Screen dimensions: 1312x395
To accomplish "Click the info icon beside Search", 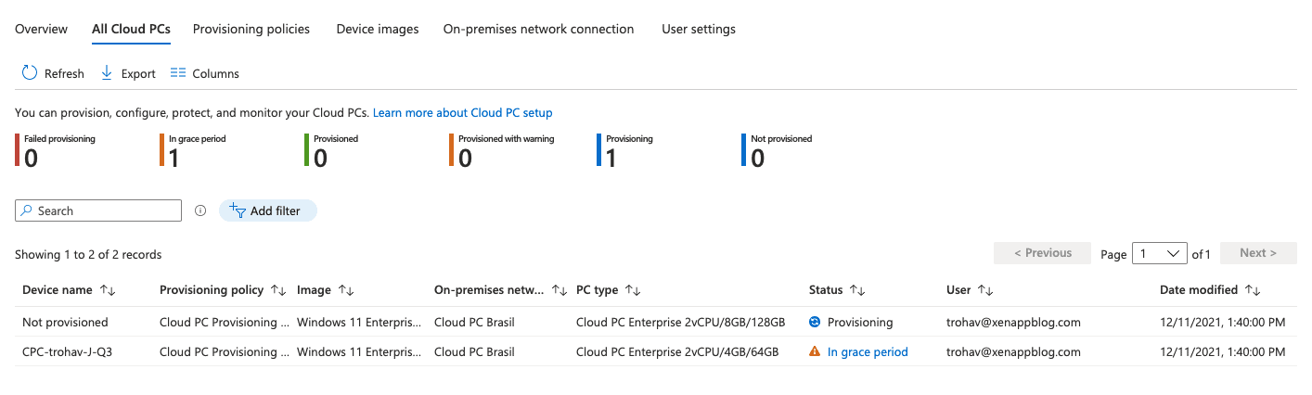I will pos(200,211).
